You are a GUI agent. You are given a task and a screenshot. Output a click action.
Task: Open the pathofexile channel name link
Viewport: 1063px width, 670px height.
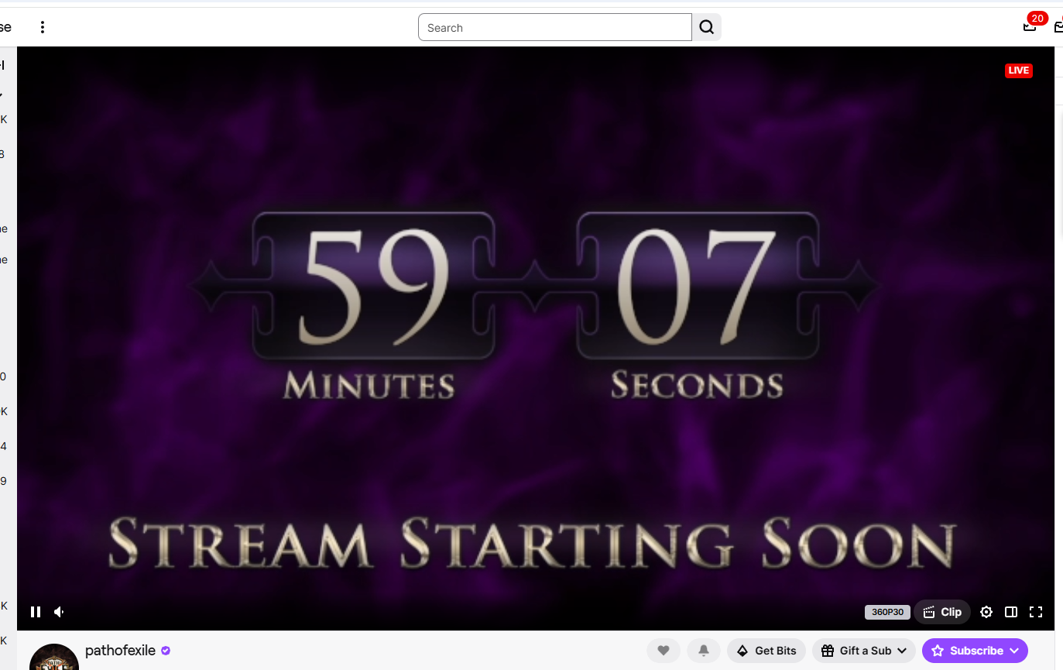click(x=121, y=651)
